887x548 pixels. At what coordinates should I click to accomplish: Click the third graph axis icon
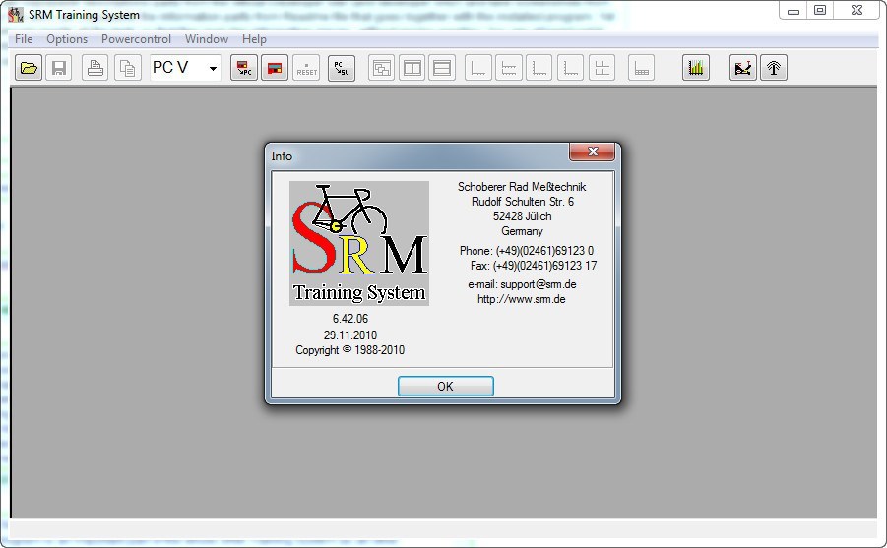click(x=539, y=69)
